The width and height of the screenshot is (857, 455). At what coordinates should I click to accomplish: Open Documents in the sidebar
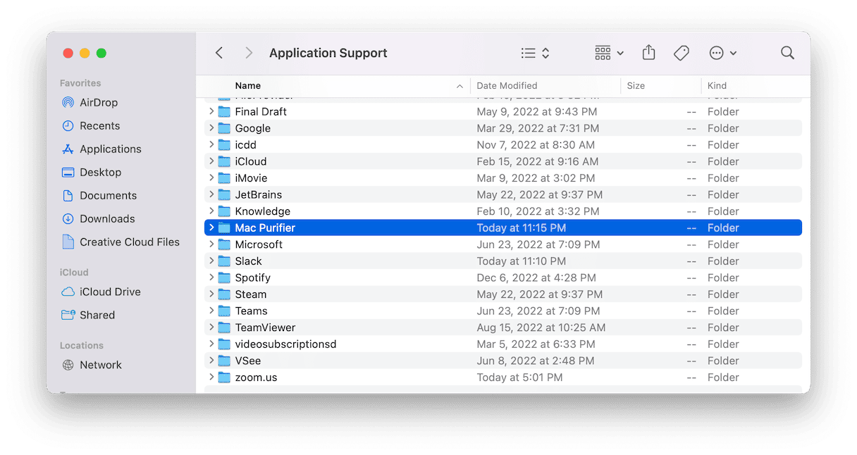pyautogui.click(x=108, y=195)
